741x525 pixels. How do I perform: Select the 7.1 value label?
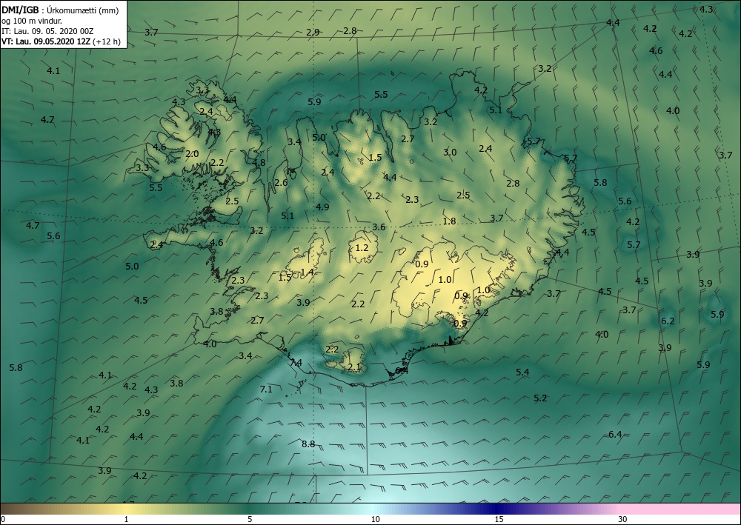(266, 389)
